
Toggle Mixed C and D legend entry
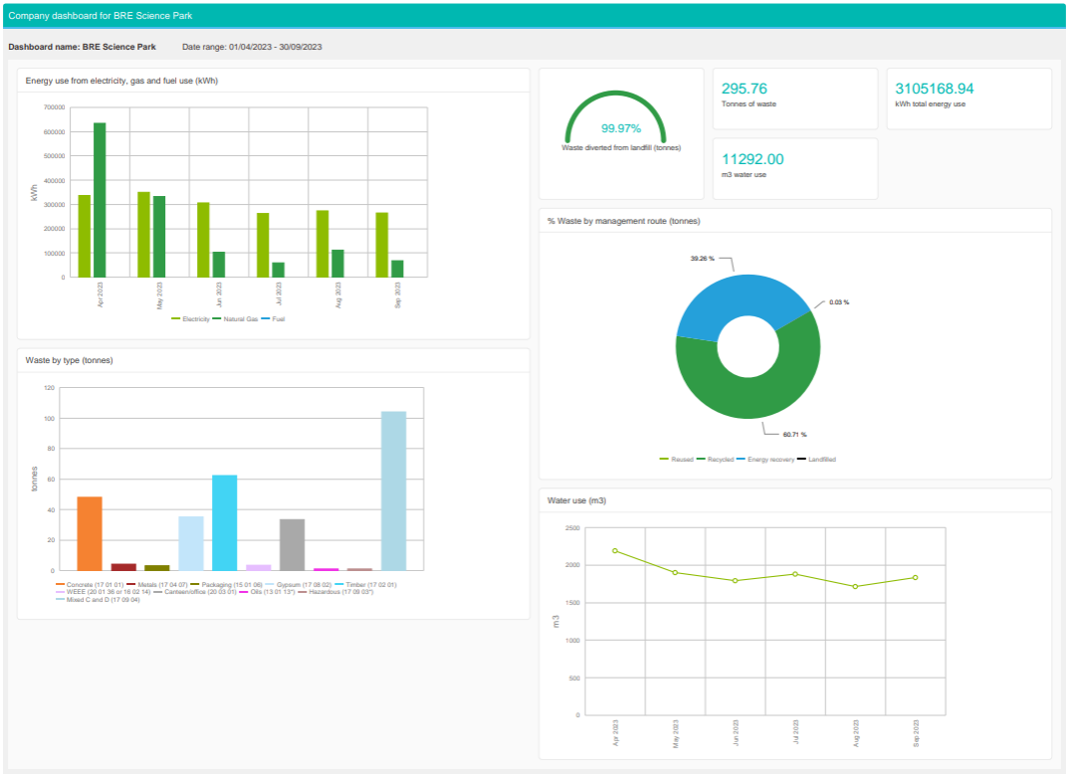click(98, 600)
